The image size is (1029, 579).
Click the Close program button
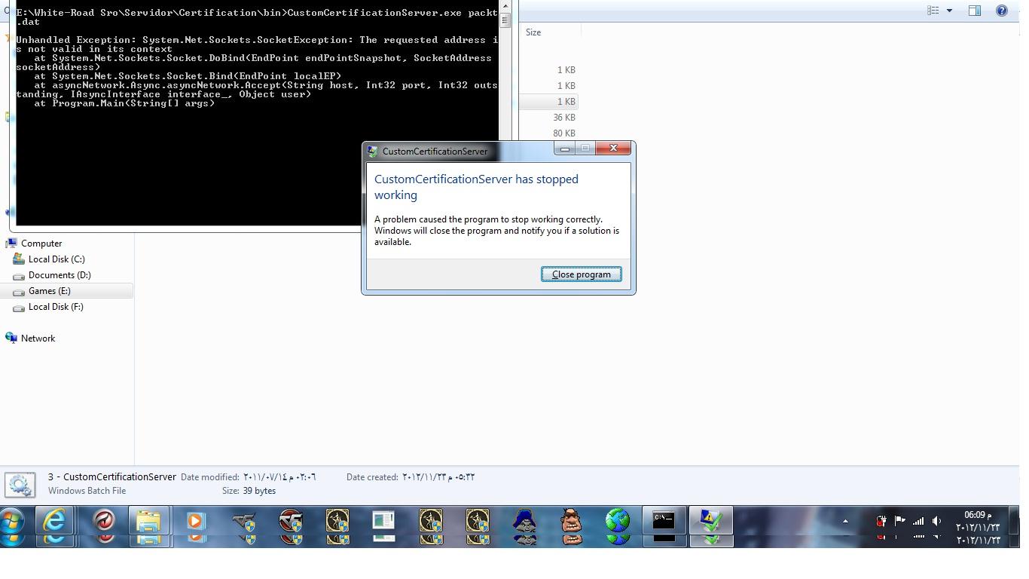(581, 274)
